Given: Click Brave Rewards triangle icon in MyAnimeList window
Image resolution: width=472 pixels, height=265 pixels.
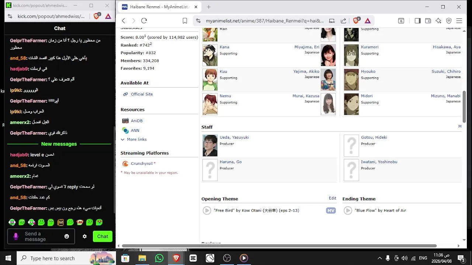Looking at the screenshot, I should click(x=368, y=21).
